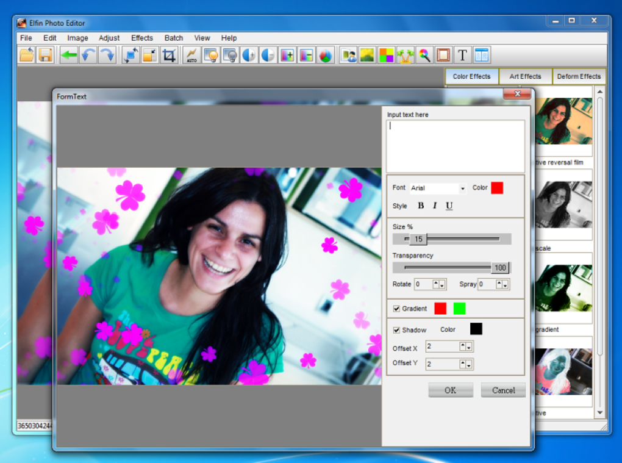
Task: Click the increase saturation icon
Action: coord(287,55)
